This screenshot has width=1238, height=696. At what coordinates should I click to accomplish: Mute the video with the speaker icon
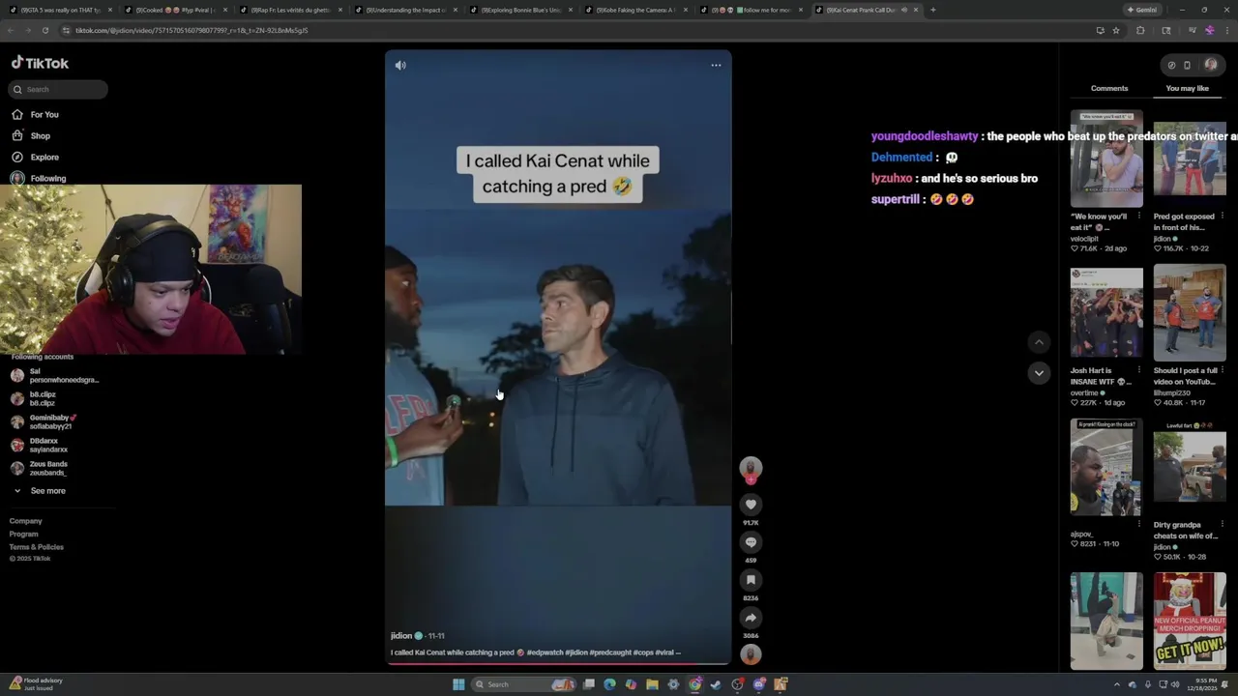(x=400, y=65)
